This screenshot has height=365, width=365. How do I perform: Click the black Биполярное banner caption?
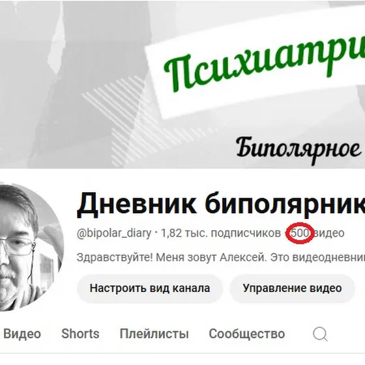pyautogui.click(x=299, y=149)
